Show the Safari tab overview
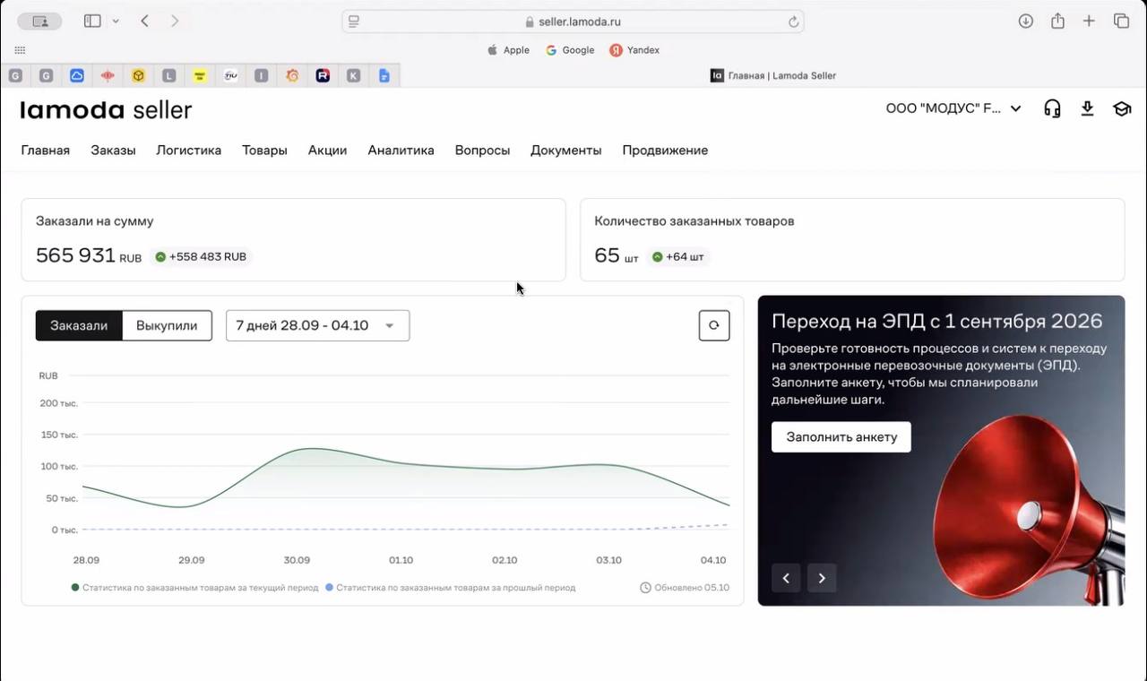The width and height of the screenshot is (1147, 681). pyautogui.click(x=1121, y=21)
